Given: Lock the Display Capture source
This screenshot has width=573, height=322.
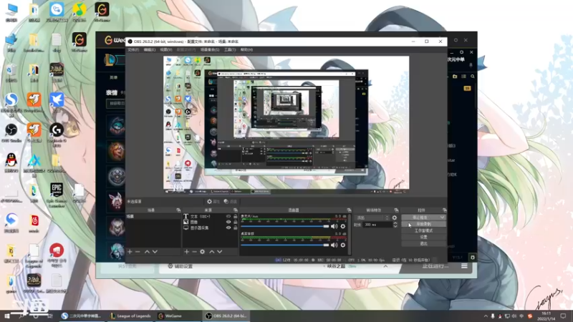Looking at the screenshot, I should pos(236,228).
